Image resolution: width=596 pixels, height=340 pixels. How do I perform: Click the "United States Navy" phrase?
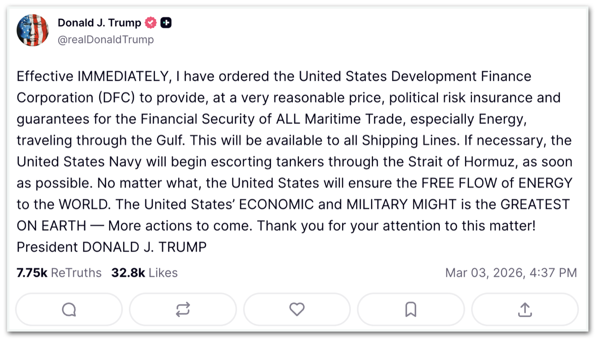(x=78, y=162)
